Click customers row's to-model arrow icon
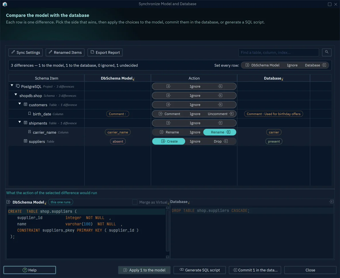Image resolution: width=340 pixels, height=278 pixels. (169, 105)
